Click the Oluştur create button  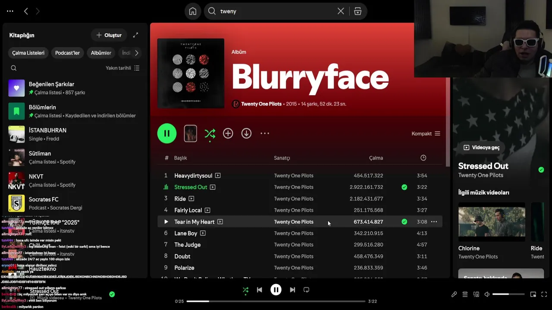click(x=109, y=35)
